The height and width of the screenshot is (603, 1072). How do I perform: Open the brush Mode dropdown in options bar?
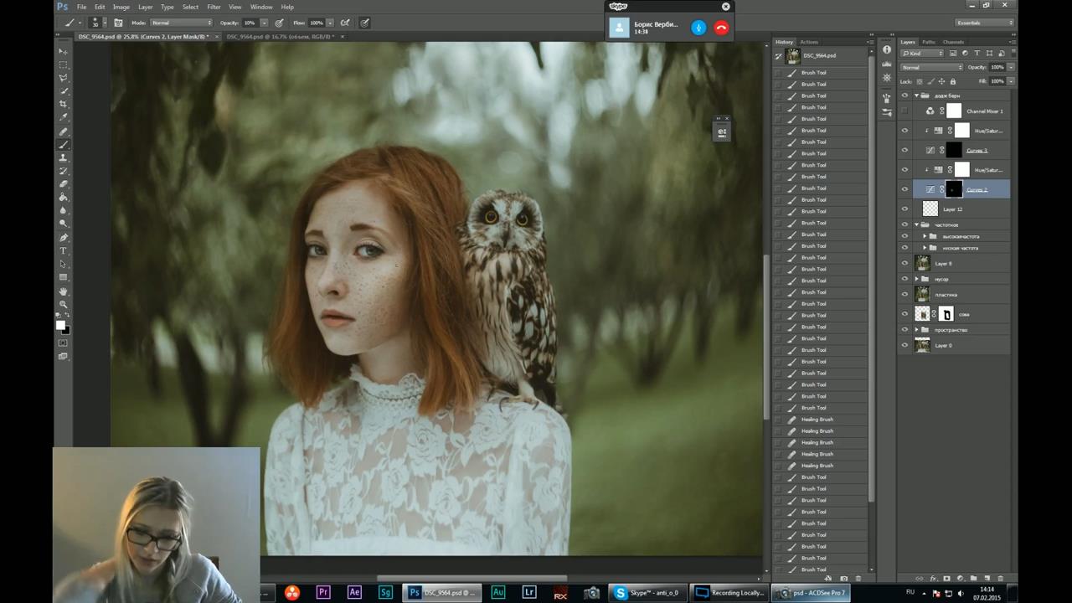(182, 23)
